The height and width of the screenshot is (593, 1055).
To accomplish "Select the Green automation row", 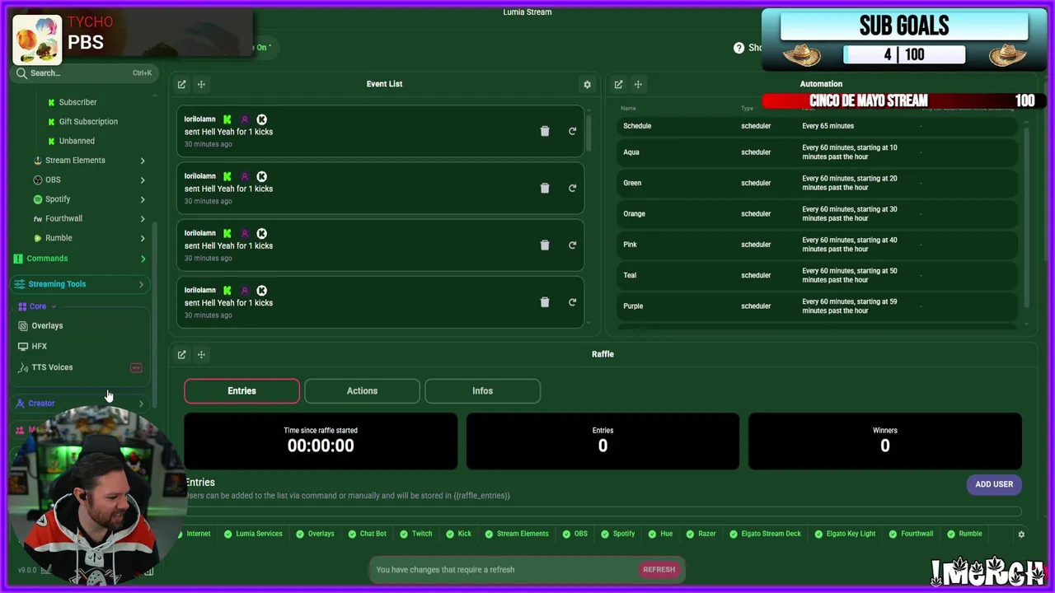I will click(816, 183).
